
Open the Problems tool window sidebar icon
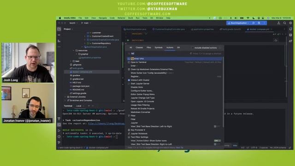[x=59, y=136]
